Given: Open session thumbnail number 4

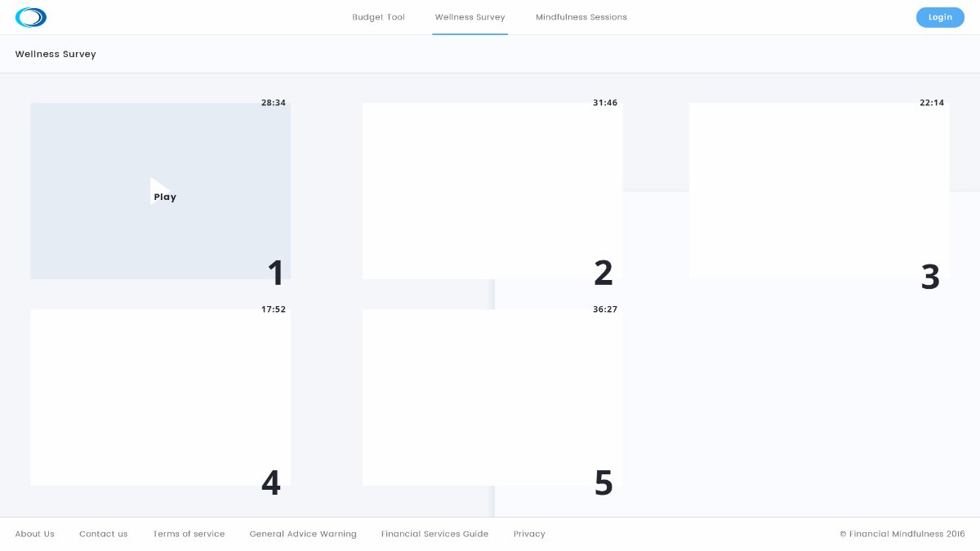Looking at the screenshot, I should click(x=160, y=398).
